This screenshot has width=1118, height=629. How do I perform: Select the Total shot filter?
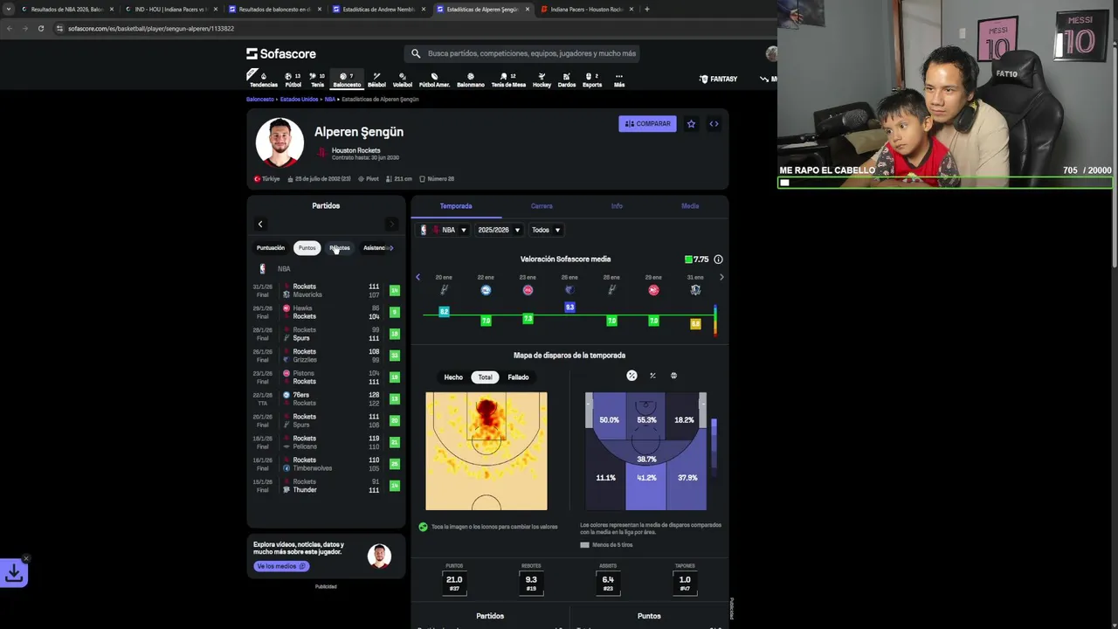coord(485,377)
